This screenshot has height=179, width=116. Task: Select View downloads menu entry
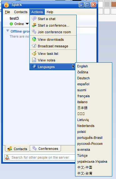click(53, 39)
